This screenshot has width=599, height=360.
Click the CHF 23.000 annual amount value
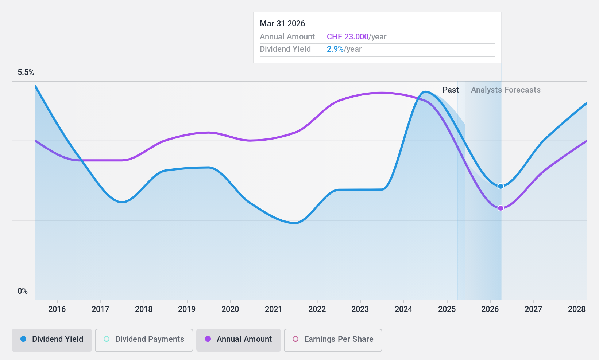348,37
